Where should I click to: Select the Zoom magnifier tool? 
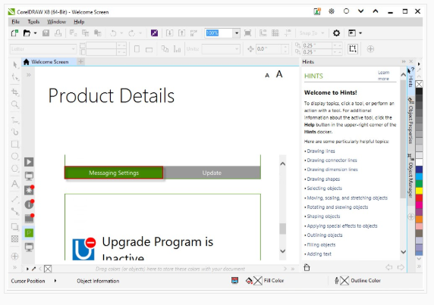[15, 104]
